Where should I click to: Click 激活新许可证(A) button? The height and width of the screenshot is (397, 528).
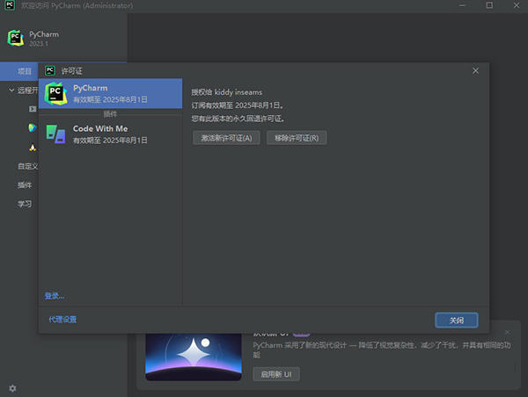coord(226,138)
